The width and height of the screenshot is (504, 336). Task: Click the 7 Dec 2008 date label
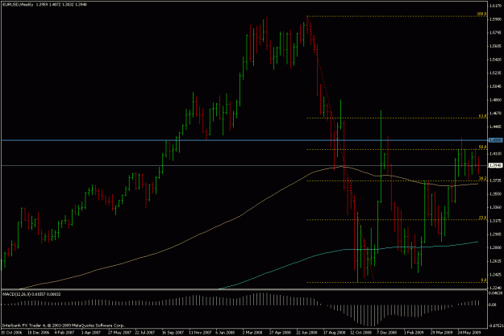(387, 333)
